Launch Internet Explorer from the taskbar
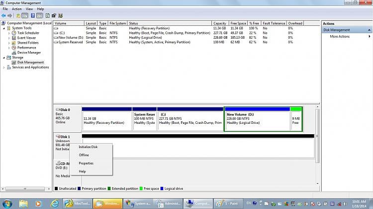373x209 pixels. click(x=55, y=204)
